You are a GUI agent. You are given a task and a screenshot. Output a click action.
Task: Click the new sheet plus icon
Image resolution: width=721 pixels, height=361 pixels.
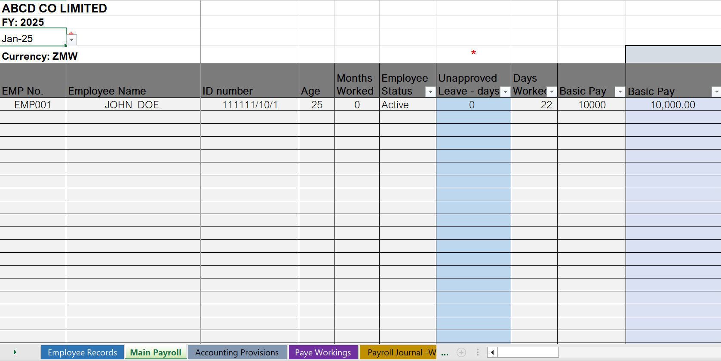coord(461,352)
